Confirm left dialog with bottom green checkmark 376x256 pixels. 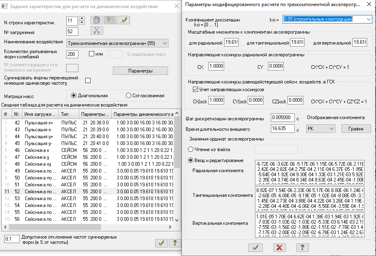coord(161,243)
